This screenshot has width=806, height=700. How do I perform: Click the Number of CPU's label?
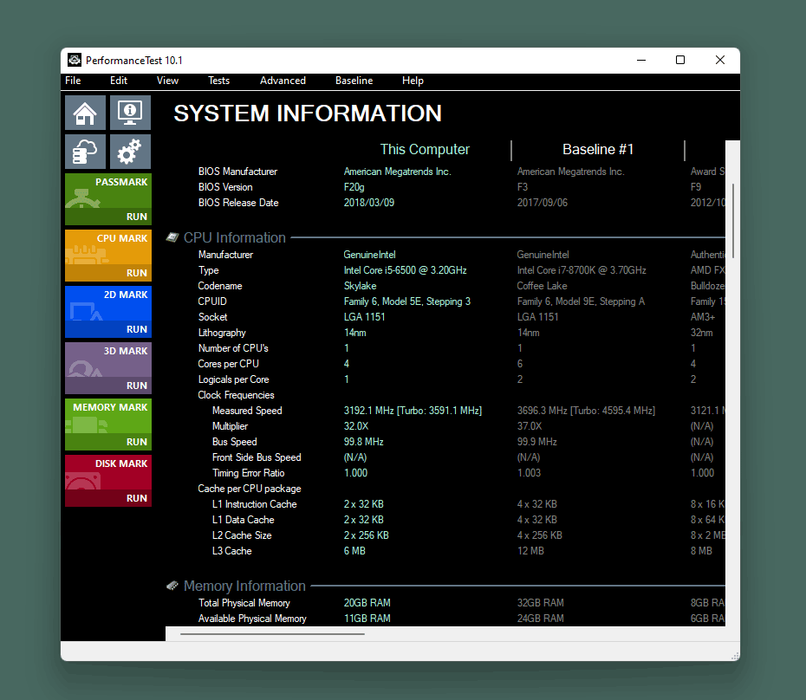(233, 348)
